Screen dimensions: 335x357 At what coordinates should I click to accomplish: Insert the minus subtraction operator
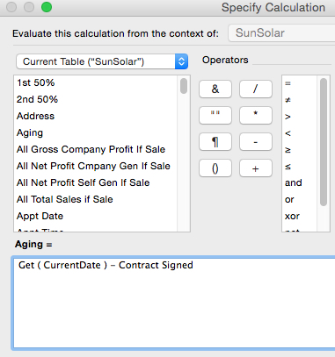[256, 142]
